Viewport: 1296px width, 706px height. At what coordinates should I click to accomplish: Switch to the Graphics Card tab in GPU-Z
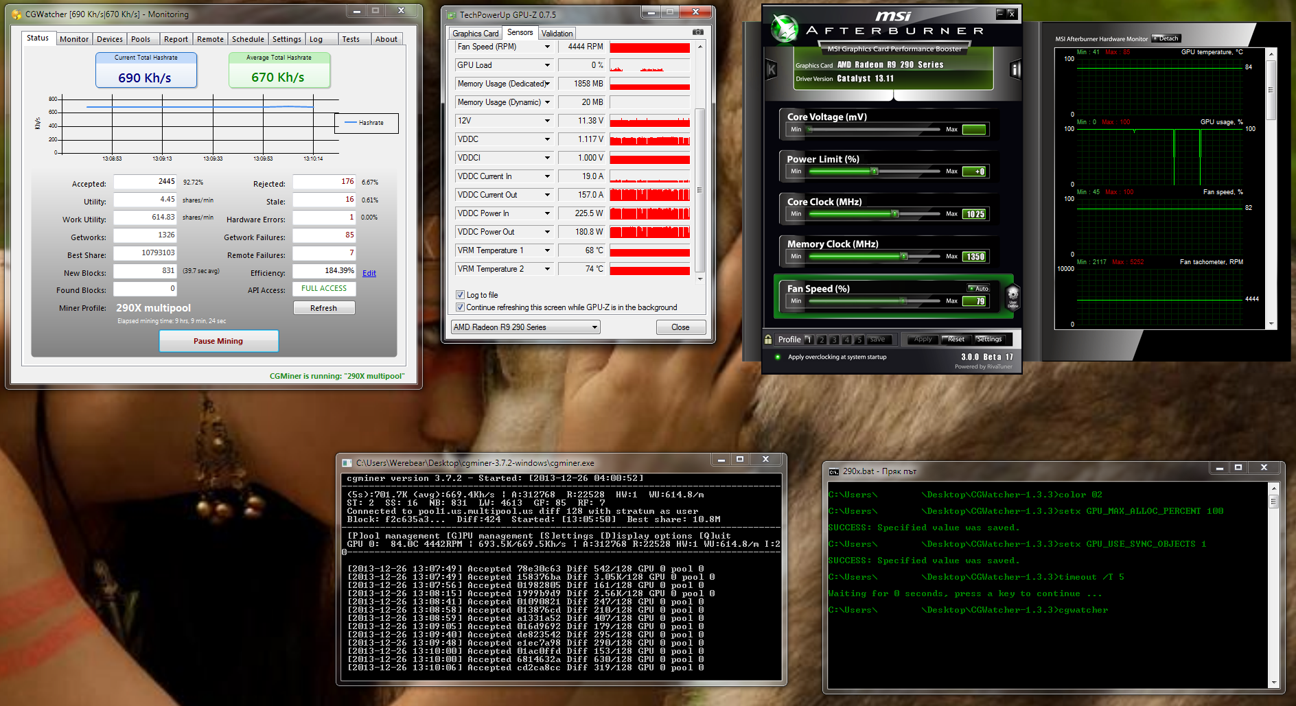click(476, 33)
